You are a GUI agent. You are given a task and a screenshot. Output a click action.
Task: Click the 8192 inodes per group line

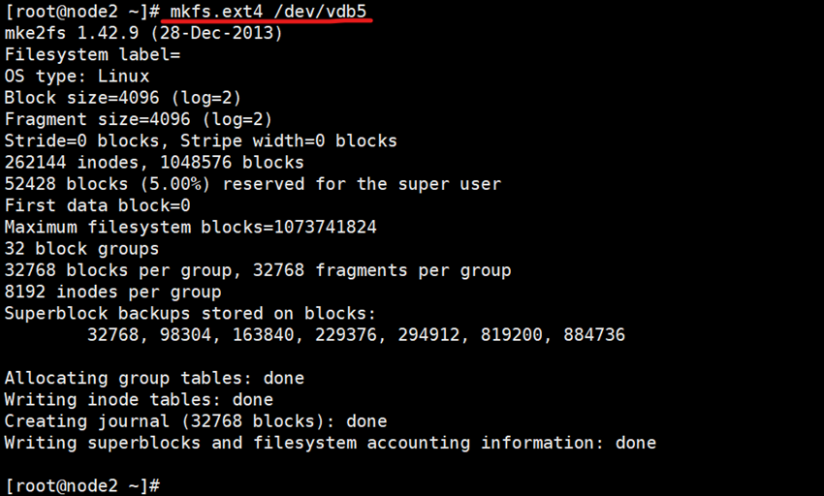tap(112, 292)
